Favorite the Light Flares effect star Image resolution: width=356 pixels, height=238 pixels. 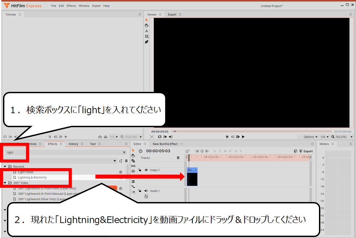click(120, 172)
